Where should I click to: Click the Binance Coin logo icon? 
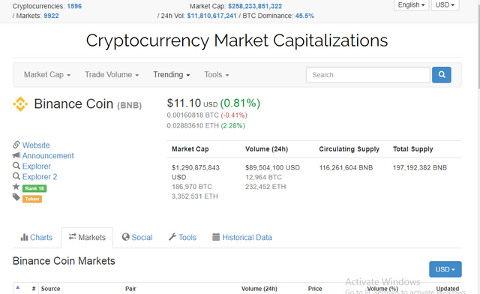[20, 104]
